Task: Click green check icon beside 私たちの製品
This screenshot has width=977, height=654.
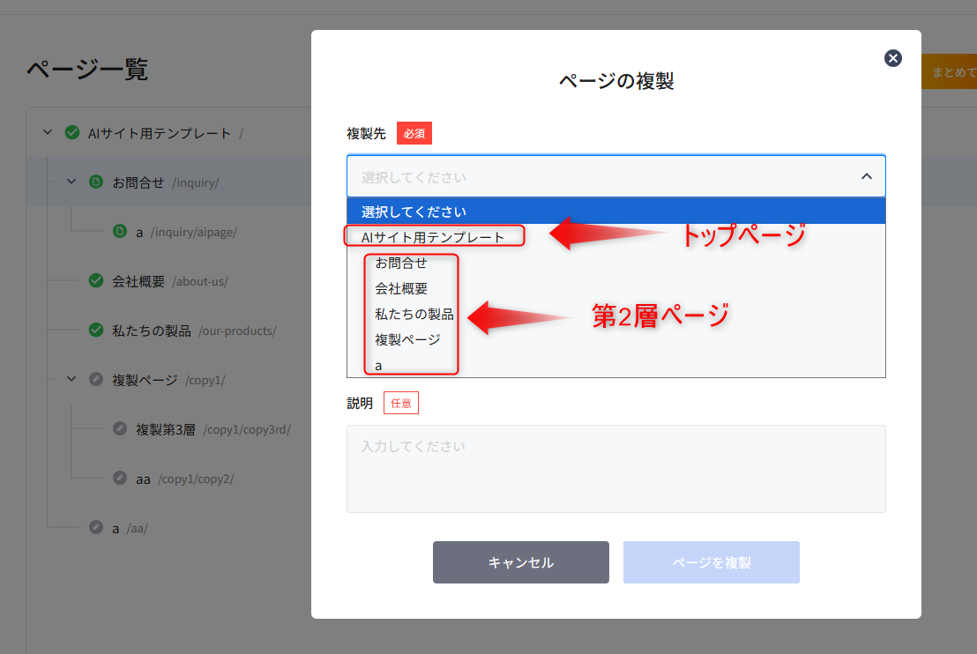Action: 96,331
